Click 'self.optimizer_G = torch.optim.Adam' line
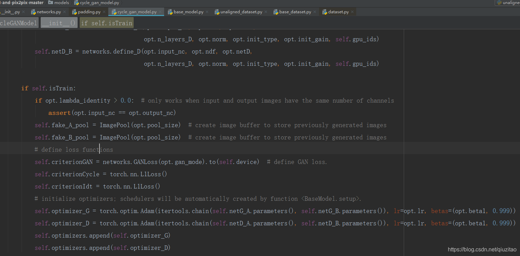The height and width of the screenshot is (256, 520). pos(275,211)
